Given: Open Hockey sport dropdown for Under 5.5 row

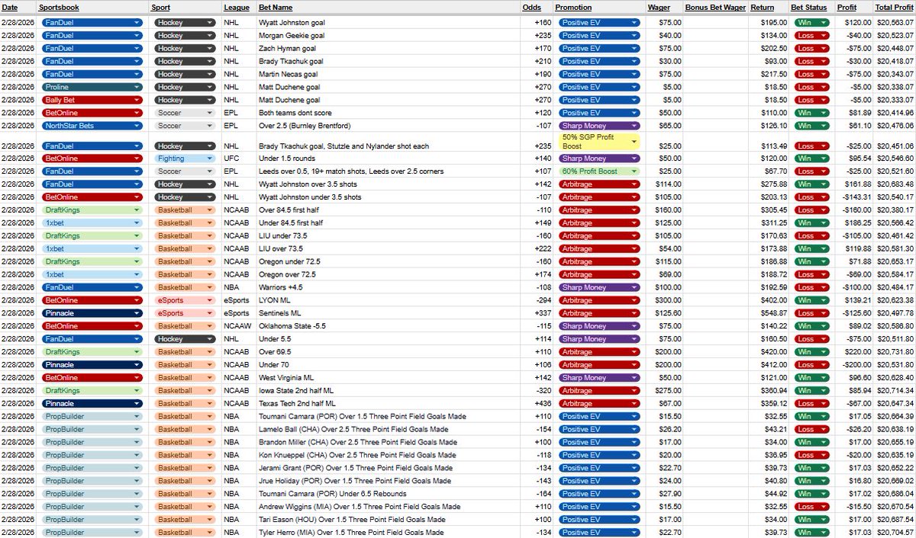Looking at the screenshot, I should click(185, 339).
